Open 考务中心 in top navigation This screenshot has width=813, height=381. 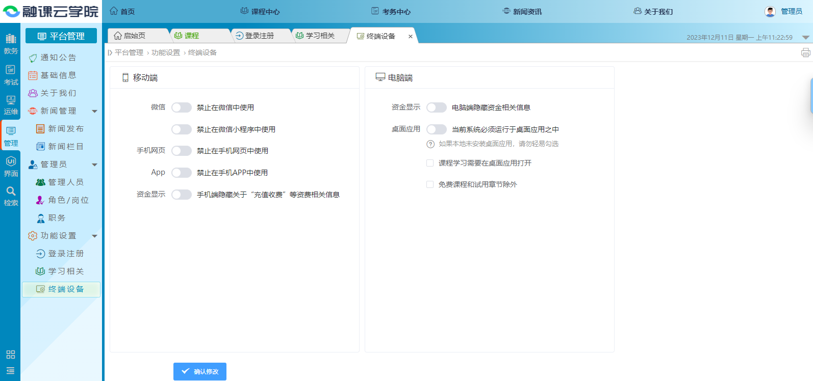pyautogui.click(x=391, y=11)
